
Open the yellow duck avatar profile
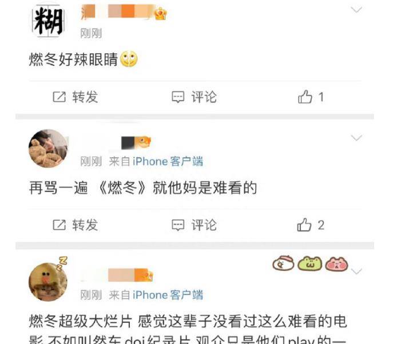tap(48, 281)
